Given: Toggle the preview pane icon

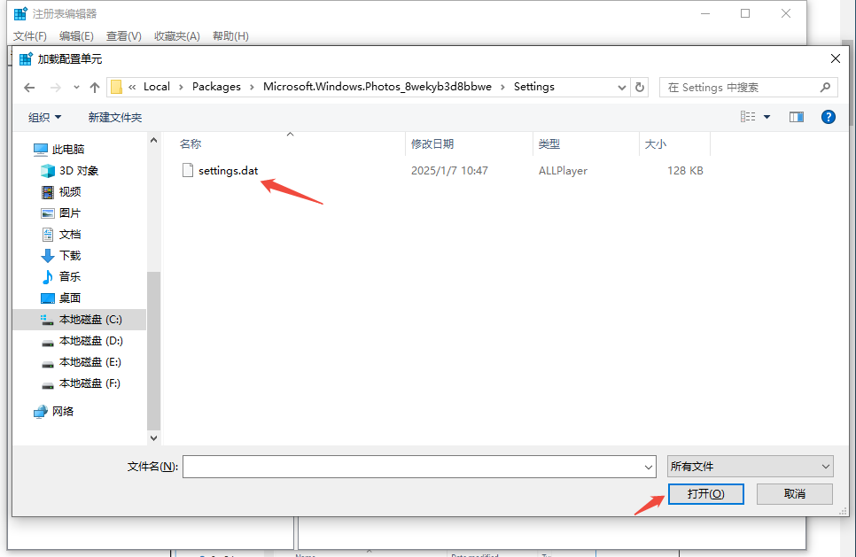Looking at the screenshot, I should tap(796, 117).
